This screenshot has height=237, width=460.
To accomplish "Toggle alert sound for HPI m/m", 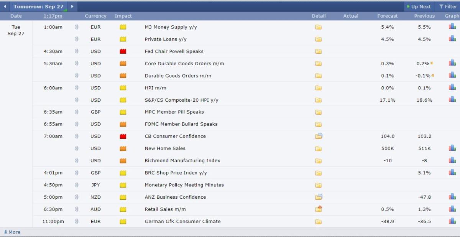I will click(76, 88).
